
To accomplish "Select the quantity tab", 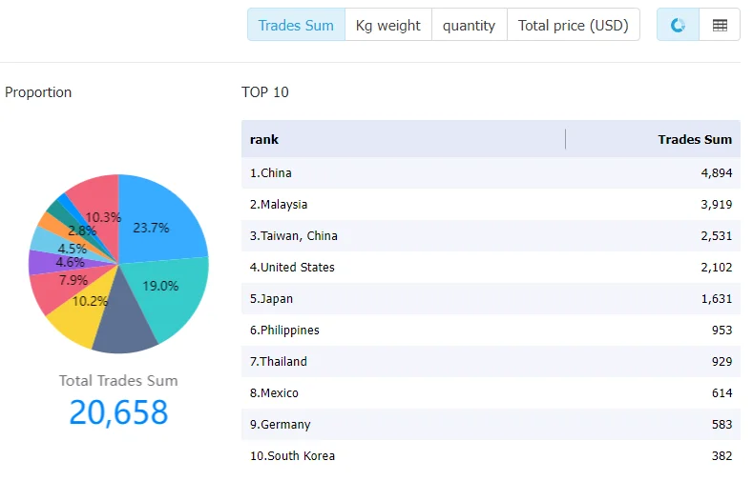I will coord(470,25).
